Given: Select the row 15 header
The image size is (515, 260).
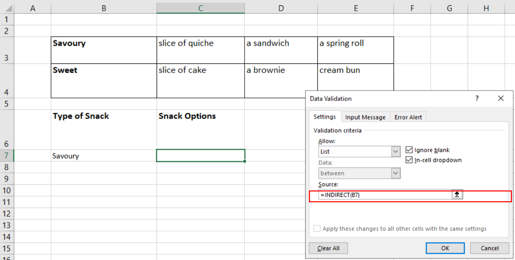Looking at the screenshot, I should pos(7,248).
